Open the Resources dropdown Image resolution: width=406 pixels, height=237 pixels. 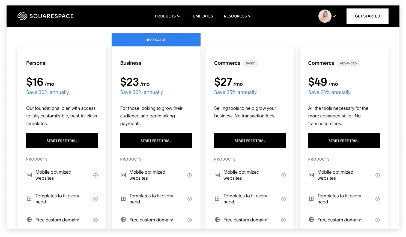pos(237,16)
